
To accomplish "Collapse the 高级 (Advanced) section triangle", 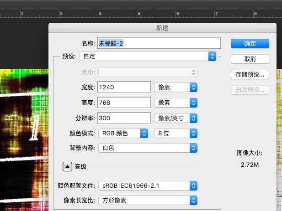I will tap(68, 167).
